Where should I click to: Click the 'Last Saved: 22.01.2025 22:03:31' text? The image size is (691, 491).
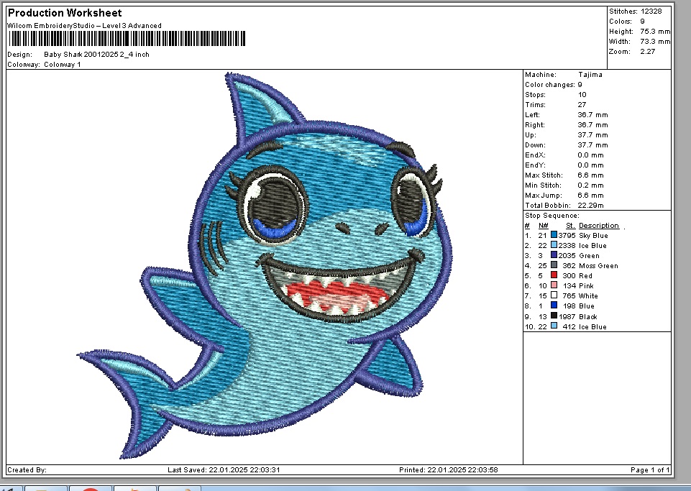click(x=224, y=470)
